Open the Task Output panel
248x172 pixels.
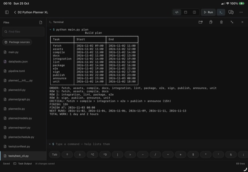pos(22,163)
